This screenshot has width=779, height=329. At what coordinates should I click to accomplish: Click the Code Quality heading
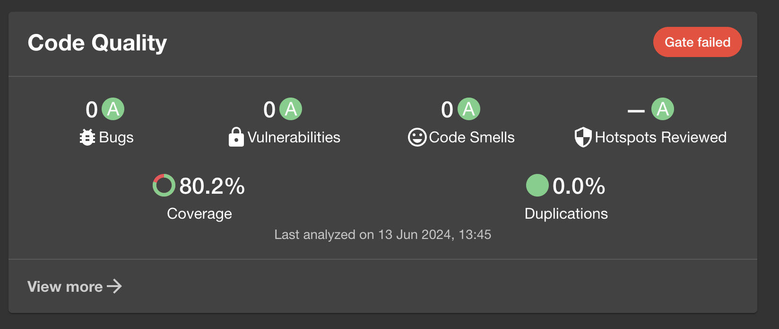[x=97, y=43]
